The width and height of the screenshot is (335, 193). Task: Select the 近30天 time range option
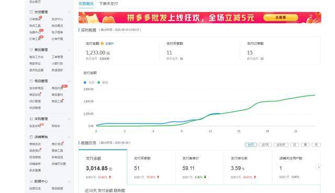[281, 145]
